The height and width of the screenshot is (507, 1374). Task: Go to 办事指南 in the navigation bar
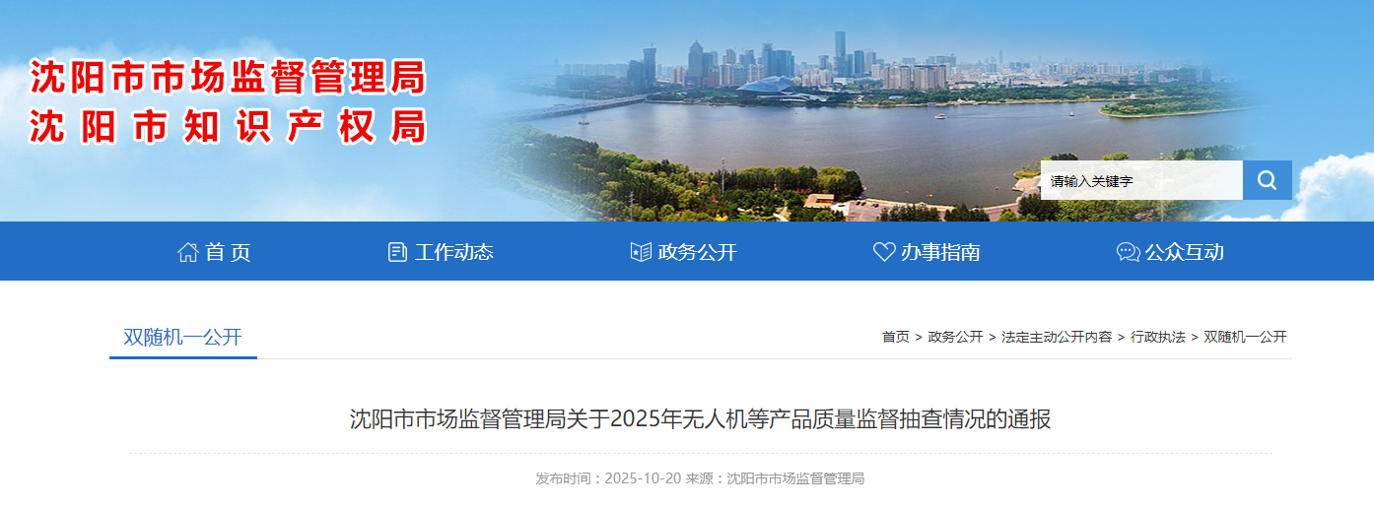click(x=927, y=252)
